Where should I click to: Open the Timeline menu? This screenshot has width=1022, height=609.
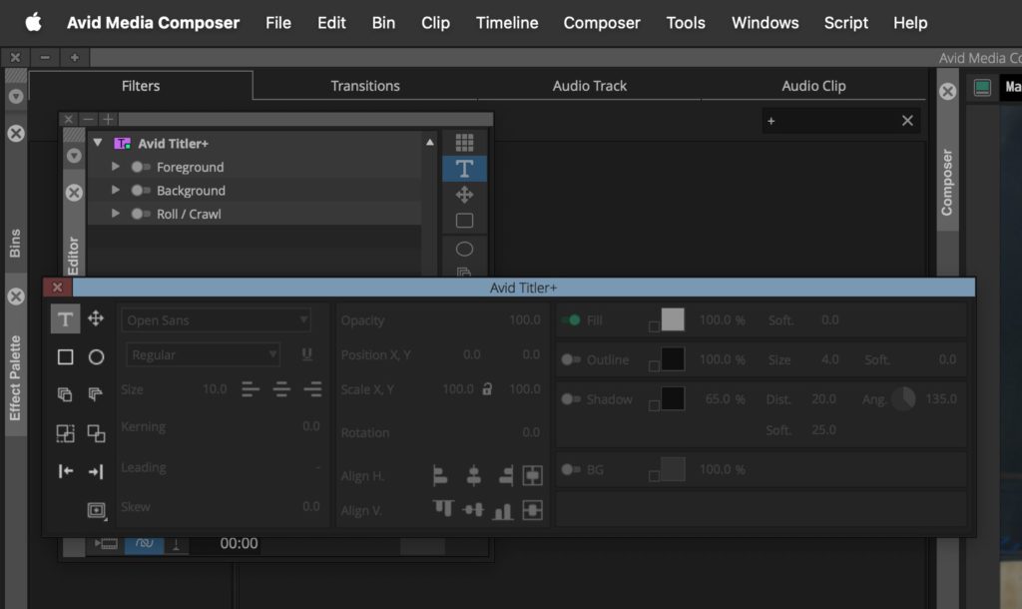coord(507,23)
